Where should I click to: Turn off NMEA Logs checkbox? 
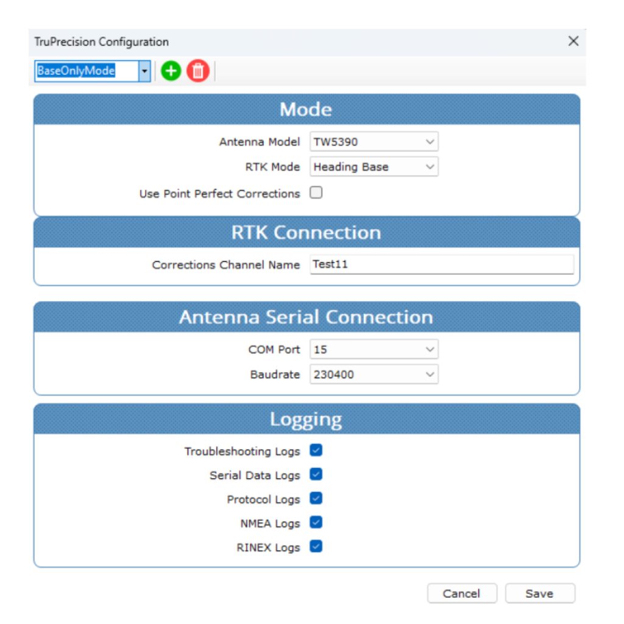(x=316, y=522)
